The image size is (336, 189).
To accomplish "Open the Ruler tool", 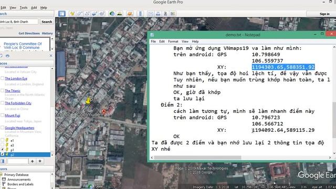I will click(x=141, y=14).
